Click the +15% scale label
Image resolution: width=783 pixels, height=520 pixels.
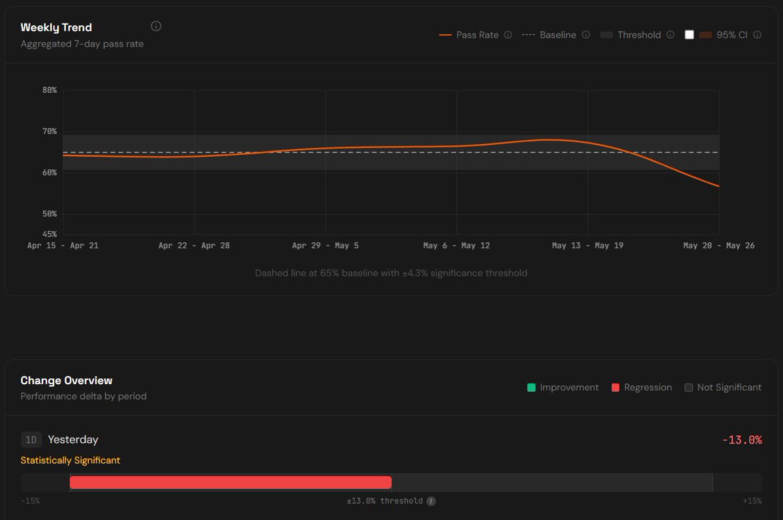coord(752,501)
